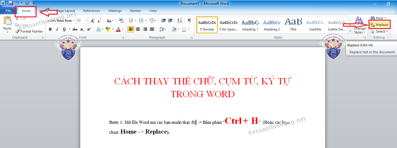This screenshot has height=148, width=397.
Task: Sort the selected text
Action: click(x=179, y=21)
